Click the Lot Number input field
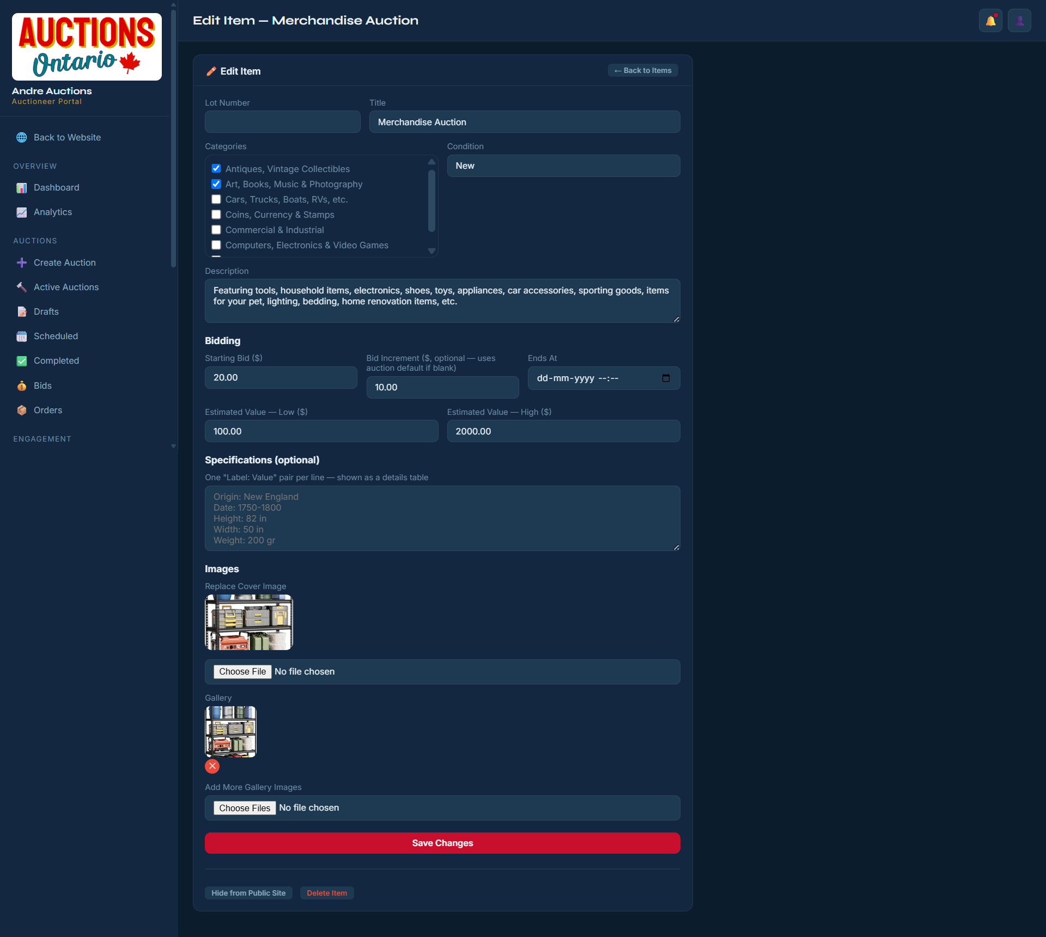 point(282,122)
